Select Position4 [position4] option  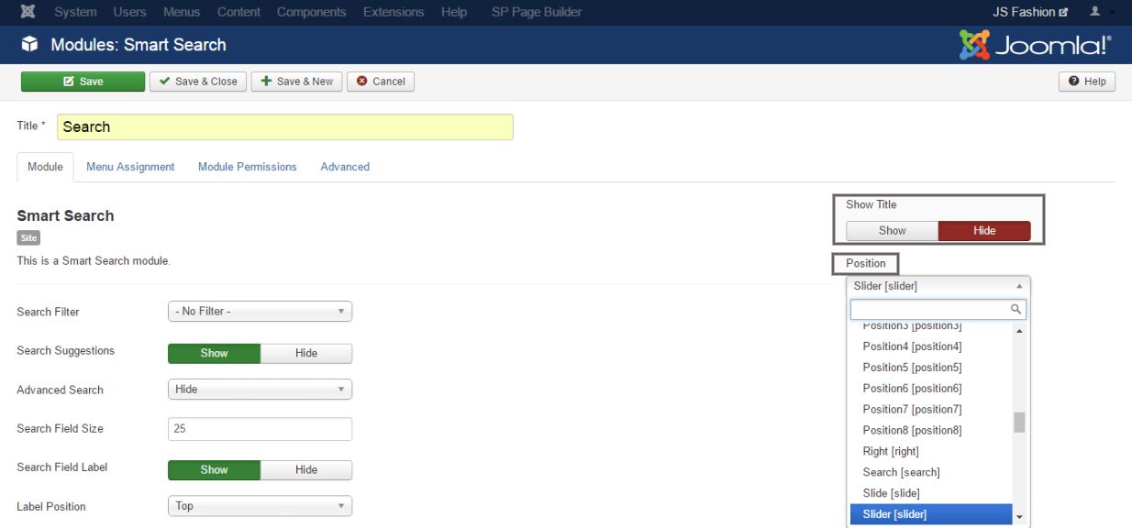930,346
